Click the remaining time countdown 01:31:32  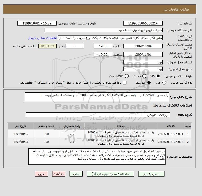click(47, 46)
